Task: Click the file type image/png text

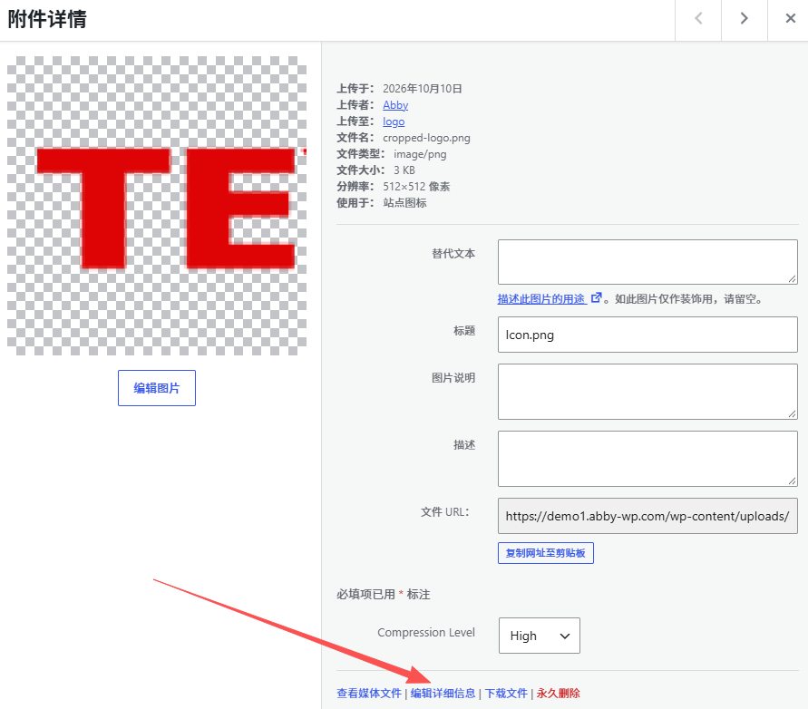Action: tap(420, 154)
